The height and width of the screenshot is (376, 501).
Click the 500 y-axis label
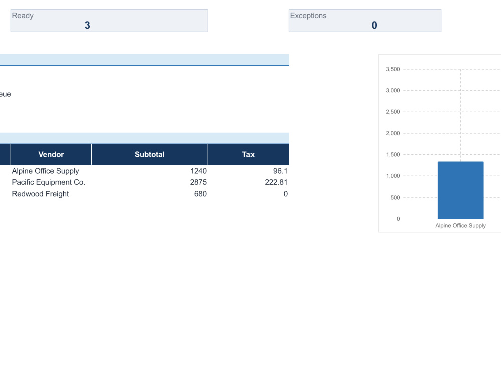tap(395, 197)
